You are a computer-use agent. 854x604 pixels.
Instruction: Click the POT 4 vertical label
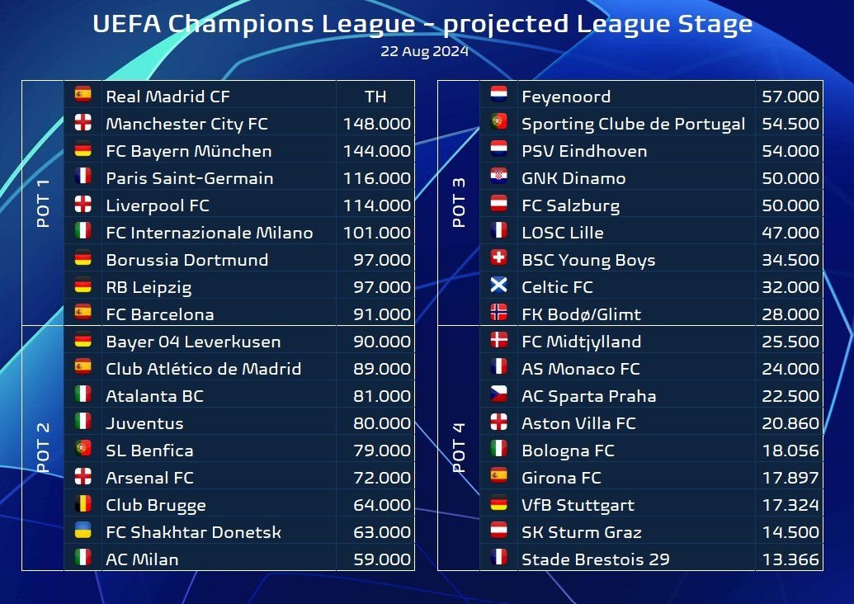tap(459, 448)
